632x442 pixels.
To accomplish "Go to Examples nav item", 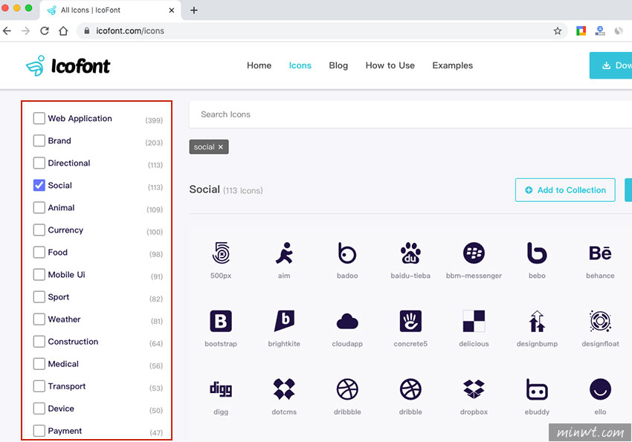I will click(x=453, y=65).
